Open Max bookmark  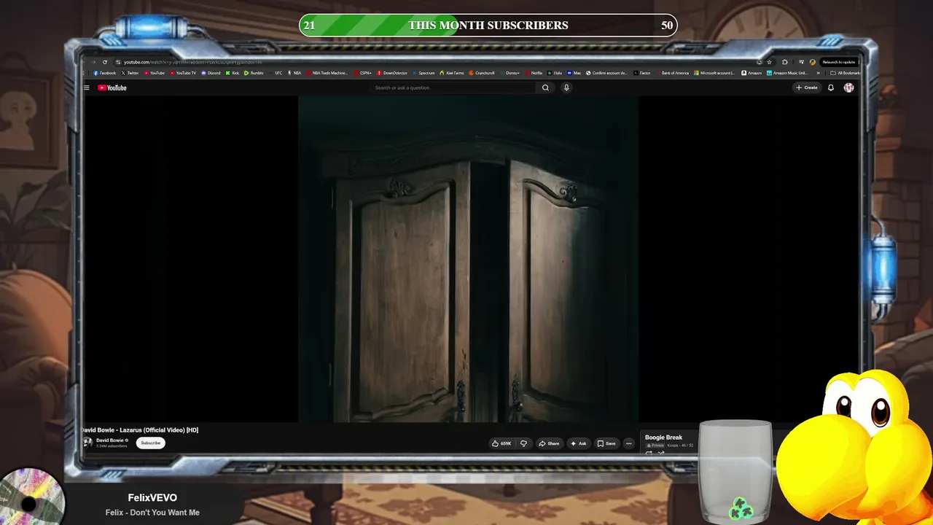coord(574,73)
